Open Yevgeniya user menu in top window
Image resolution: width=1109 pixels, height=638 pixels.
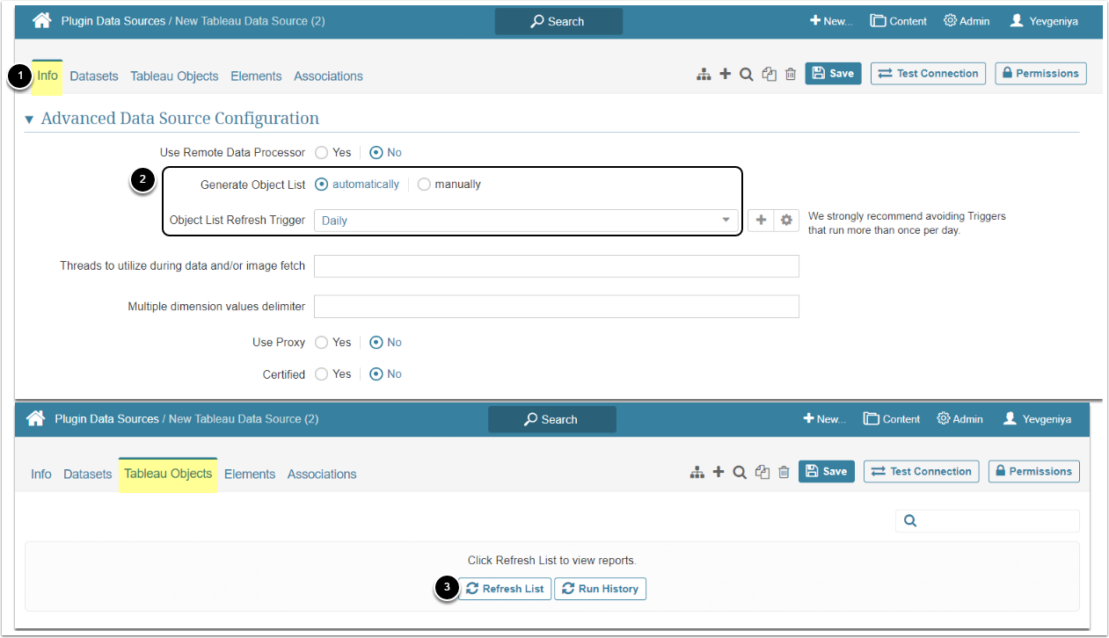coord(1043,21)
